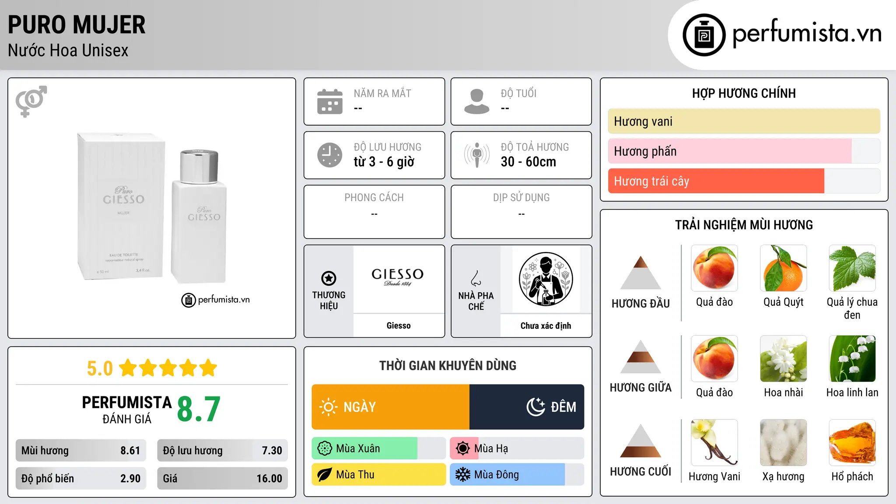Click the perfumer illustration icon
This screenshot has width=896, height=504.
[546, 279]
